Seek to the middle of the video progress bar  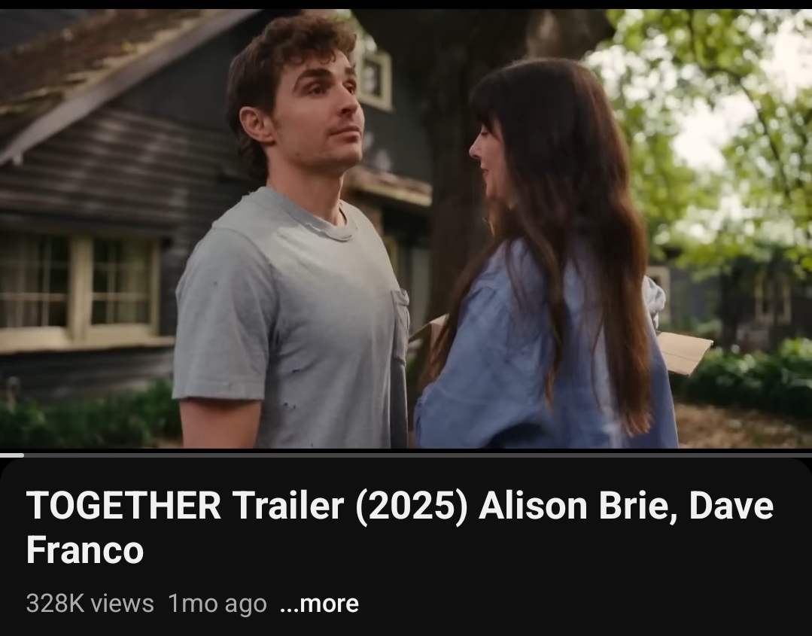click(x=406, y=455)
